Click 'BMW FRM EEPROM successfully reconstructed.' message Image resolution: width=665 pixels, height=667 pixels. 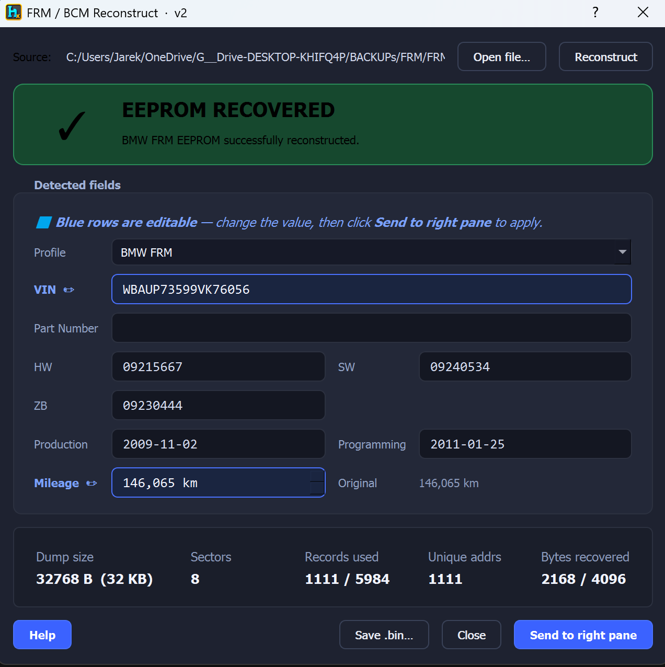[240, 140]
